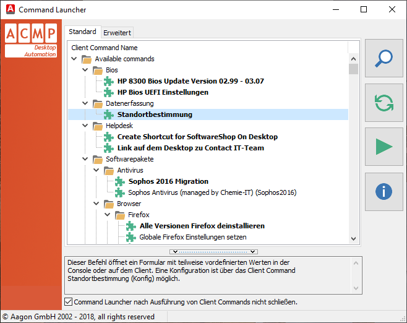Image resolution: width=407 pixels, height=323 pixels.
Task: Click puzzle icon beside HP Bios UEFI Einstellungen
Action: pyautogui.click(x=109, y=92)
